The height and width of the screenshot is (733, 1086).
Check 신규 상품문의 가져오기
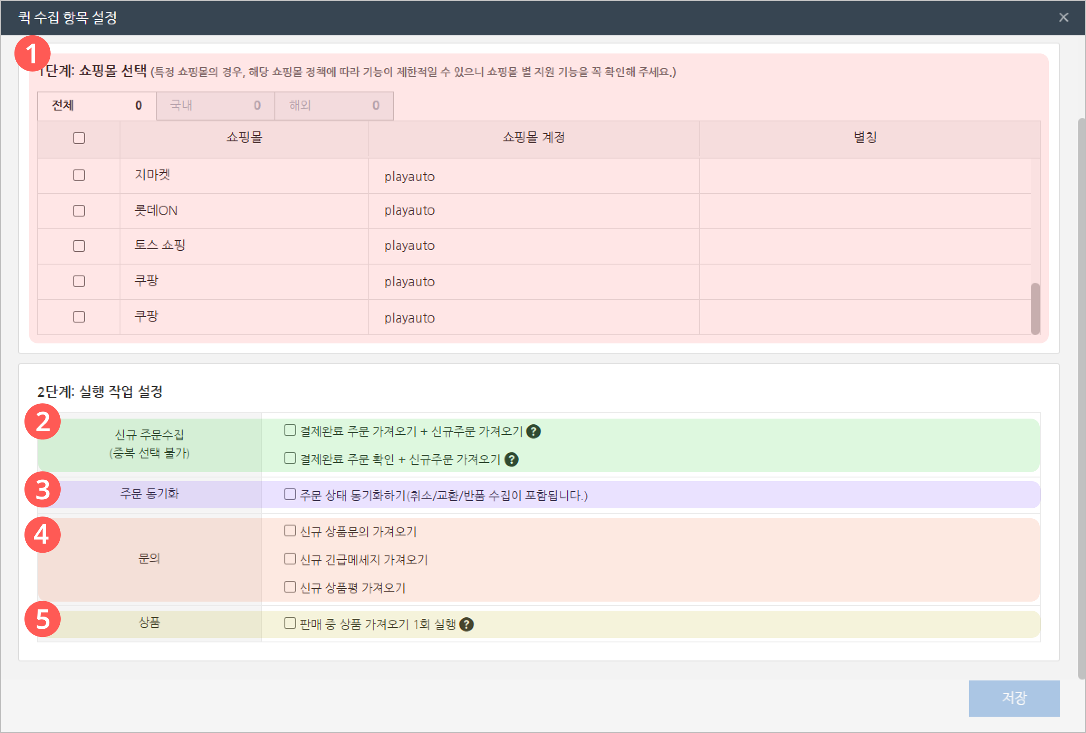point(290,530)
